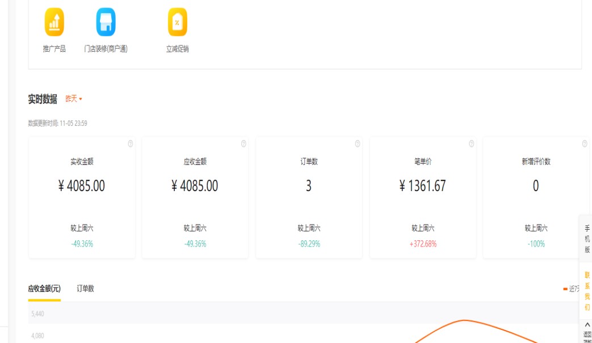Viewport: 592px width, 343px height.
Task: Click the 门店装修(商户通) store icon
Action: click(106, 23)
